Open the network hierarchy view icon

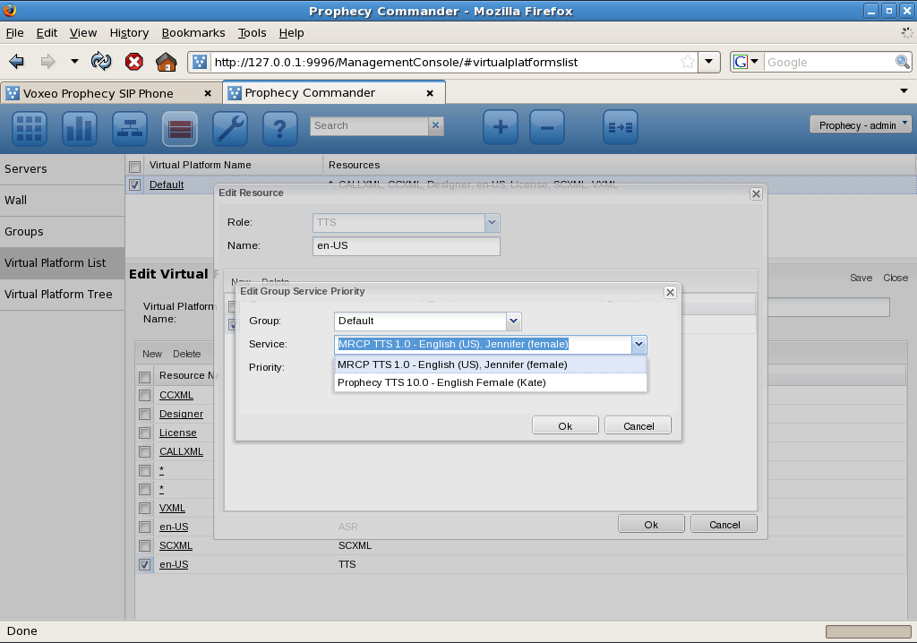click(x=130, y=127)
